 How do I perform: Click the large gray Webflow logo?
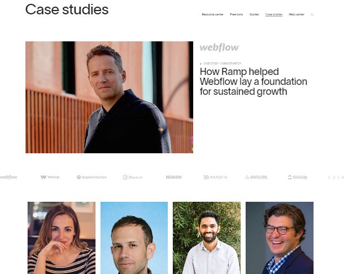click(x=219, y=47)
